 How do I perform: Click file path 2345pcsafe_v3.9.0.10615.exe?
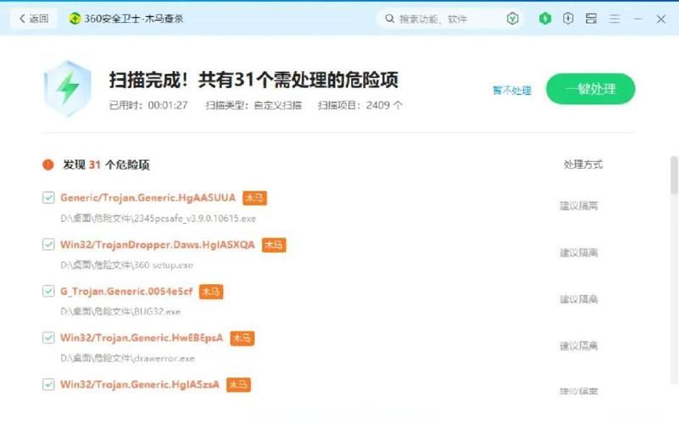pos(158,218)
